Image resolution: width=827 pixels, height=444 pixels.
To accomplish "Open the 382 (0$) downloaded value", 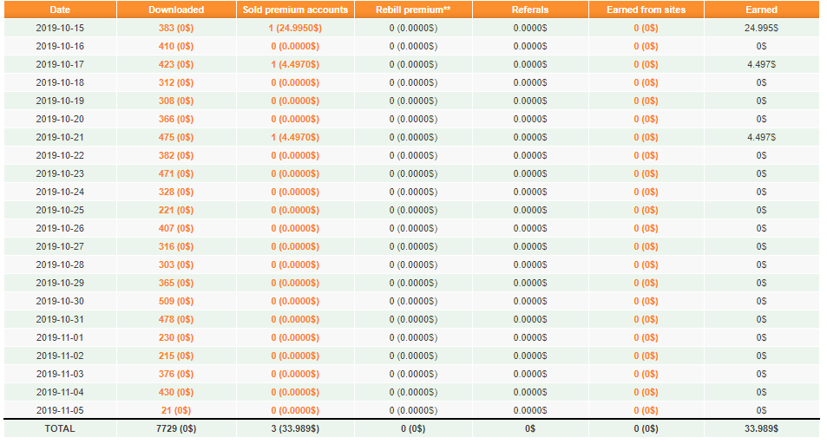I will 176,155.
